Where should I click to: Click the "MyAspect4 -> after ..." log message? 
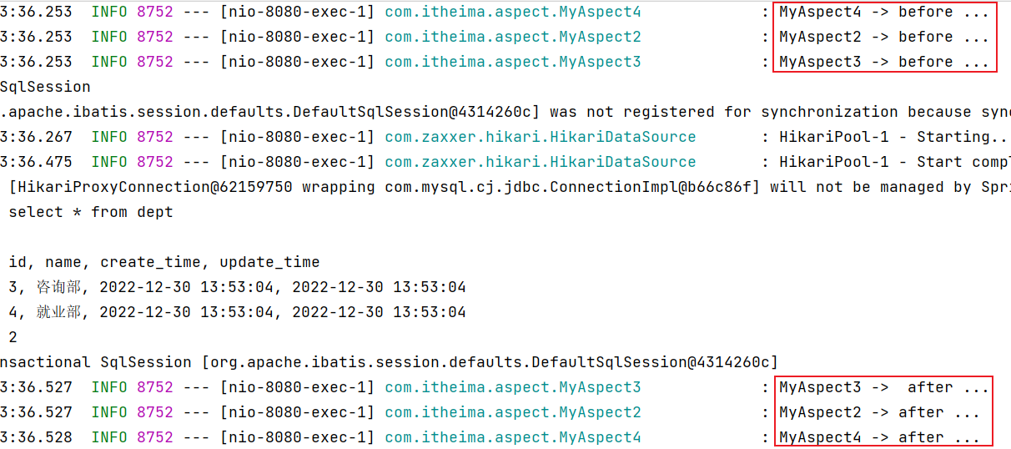(x=878, y=437)
